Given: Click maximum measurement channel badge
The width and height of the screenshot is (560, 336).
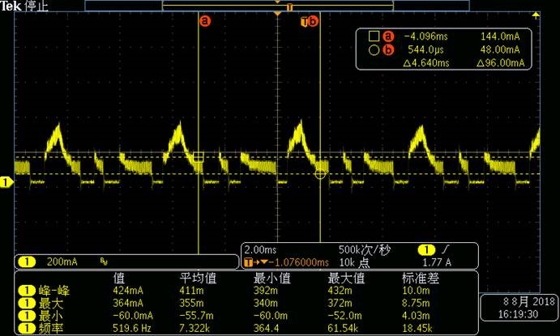Looking at the screenshot, I should [27, 303].
